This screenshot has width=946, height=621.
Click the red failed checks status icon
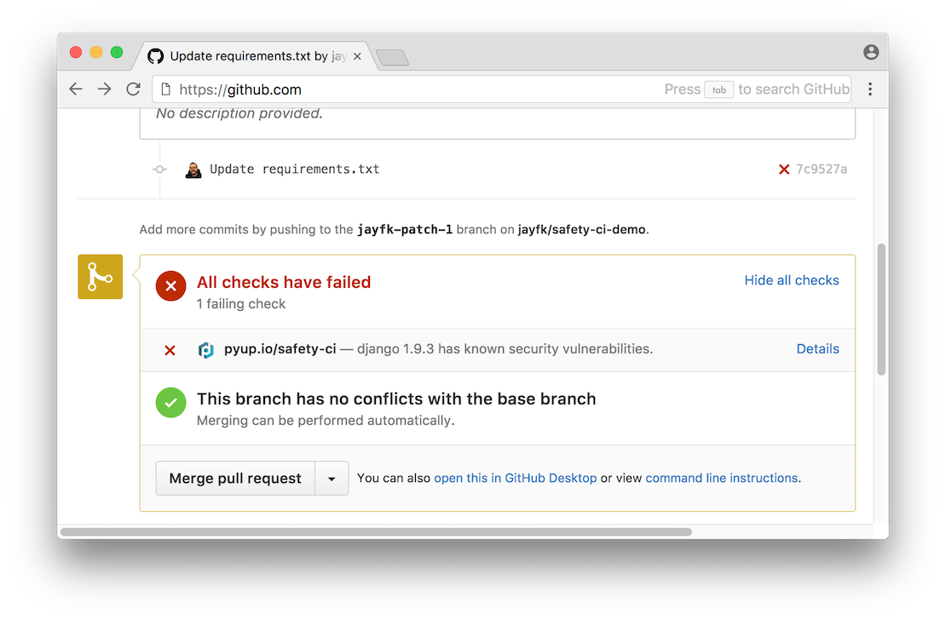[170, 286]
